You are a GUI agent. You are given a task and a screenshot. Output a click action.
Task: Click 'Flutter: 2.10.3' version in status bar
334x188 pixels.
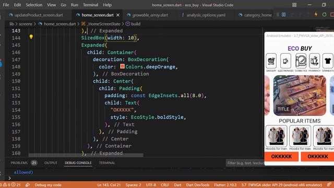[x=225, y=185]
